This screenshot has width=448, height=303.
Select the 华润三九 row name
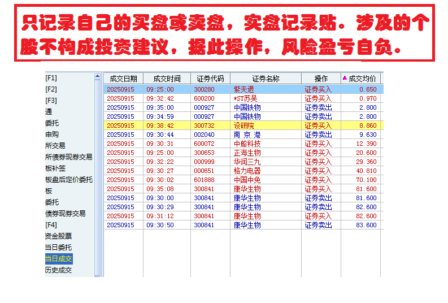(247, 162)
